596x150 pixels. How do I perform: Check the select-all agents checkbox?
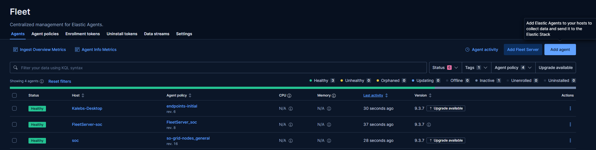pos(14,95)
